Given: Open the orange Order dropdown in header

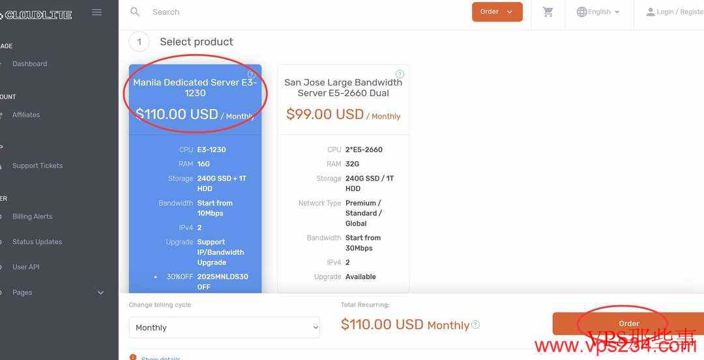Looking at the screenshot, I should pos(497,12).
